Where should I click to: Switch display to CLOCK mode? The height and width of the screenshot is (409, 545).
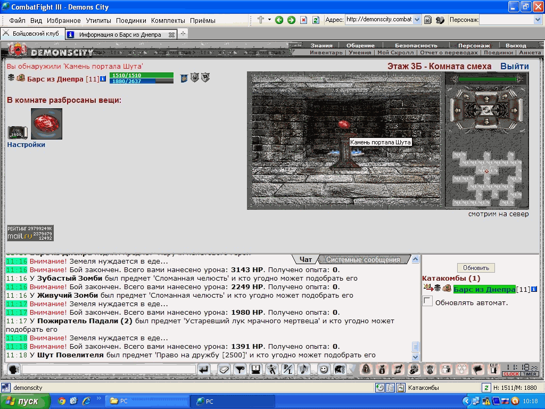511,374
